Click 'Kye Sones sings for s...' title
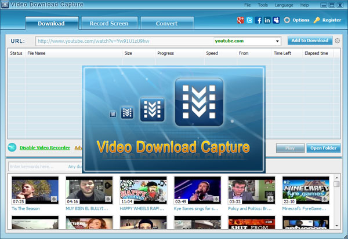Screen dimensions: 348x239 pyautogui.click(x=196, y=208)
